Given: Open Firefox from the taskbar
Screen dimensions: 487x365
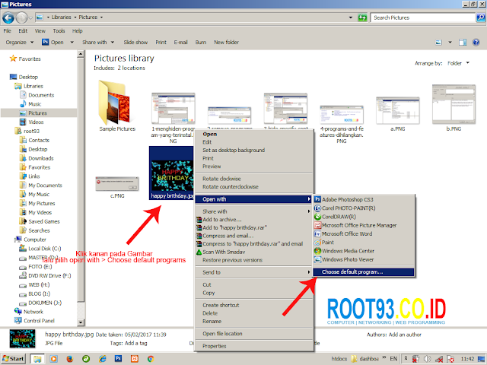Looking at the screenshot, I should tap(70, 359).
